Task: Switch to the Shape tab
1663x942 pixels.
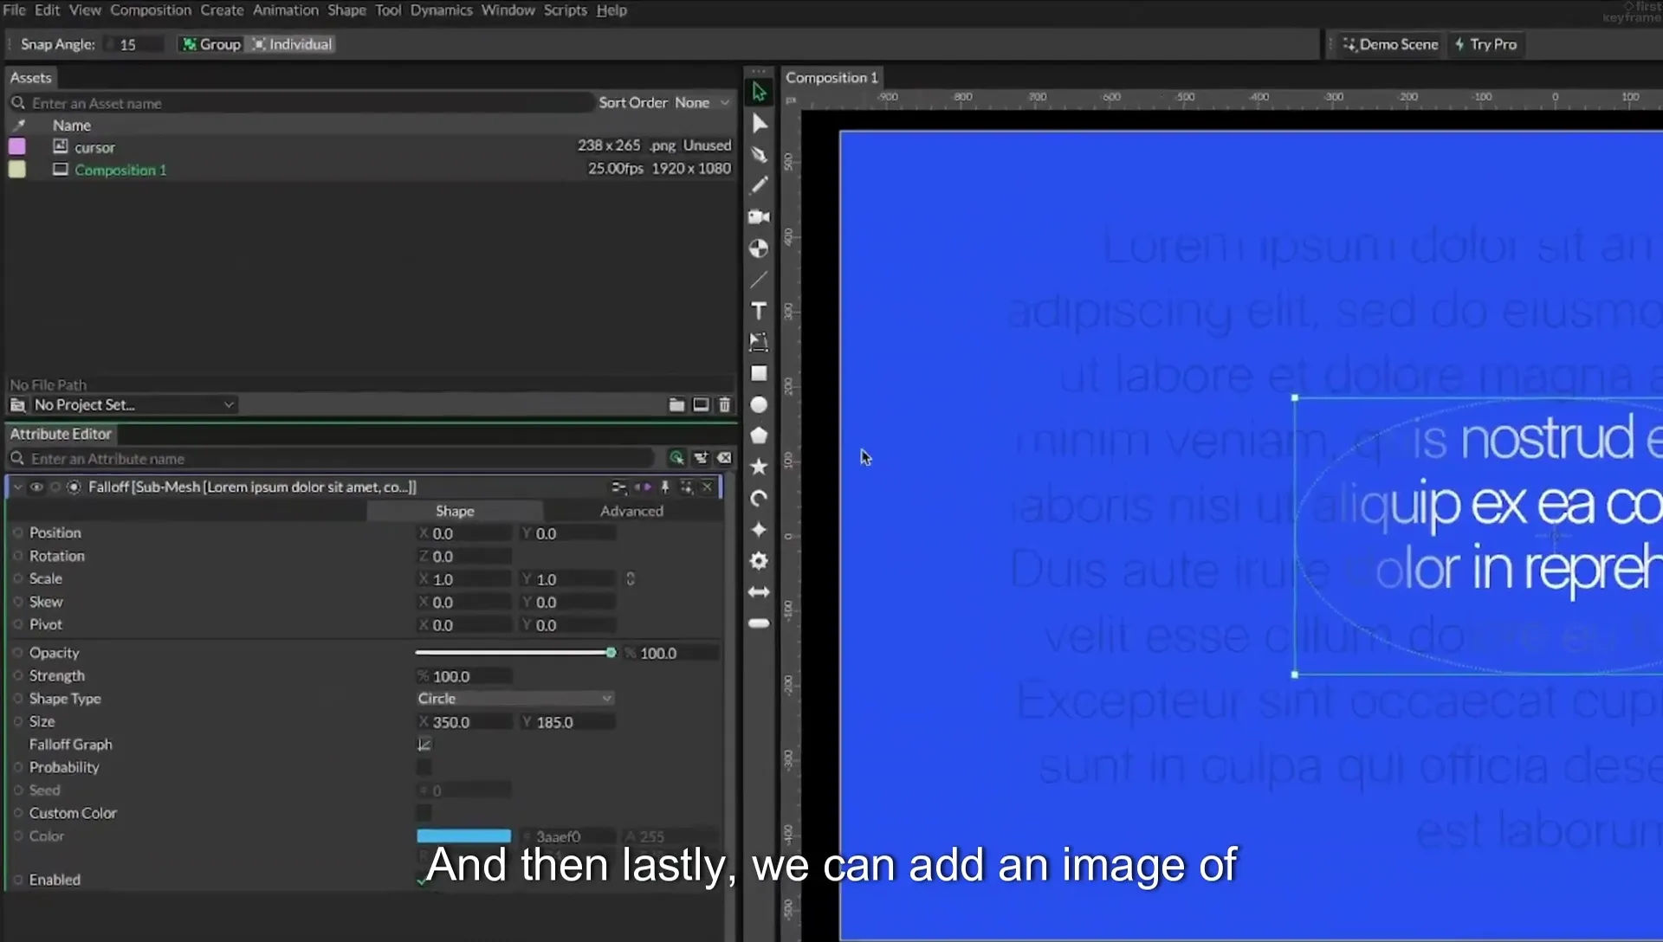Action: (x=455, y=511)
